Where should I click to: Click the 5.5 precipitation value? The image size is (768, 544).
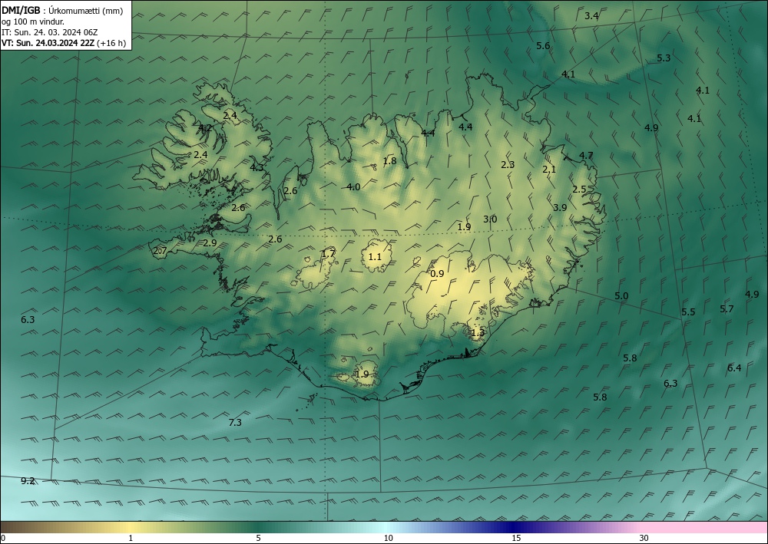(x=688, y=312)
